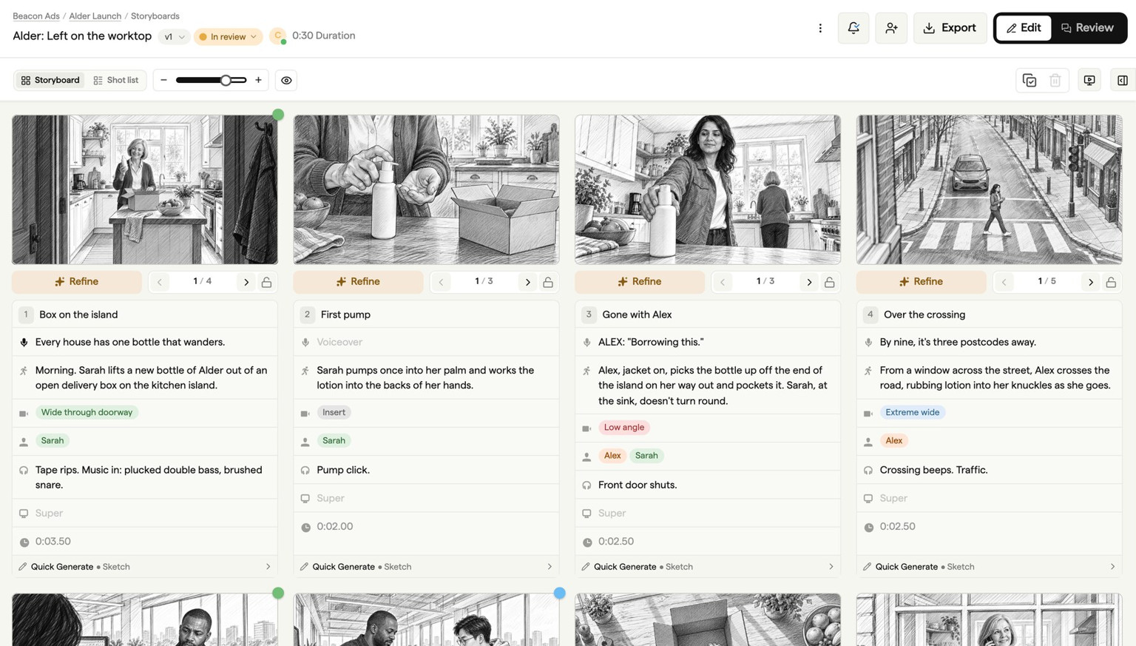Screen dimensions: 1136x646
Task: Click the camera icon beside Low angle
Action: [586, 428]
